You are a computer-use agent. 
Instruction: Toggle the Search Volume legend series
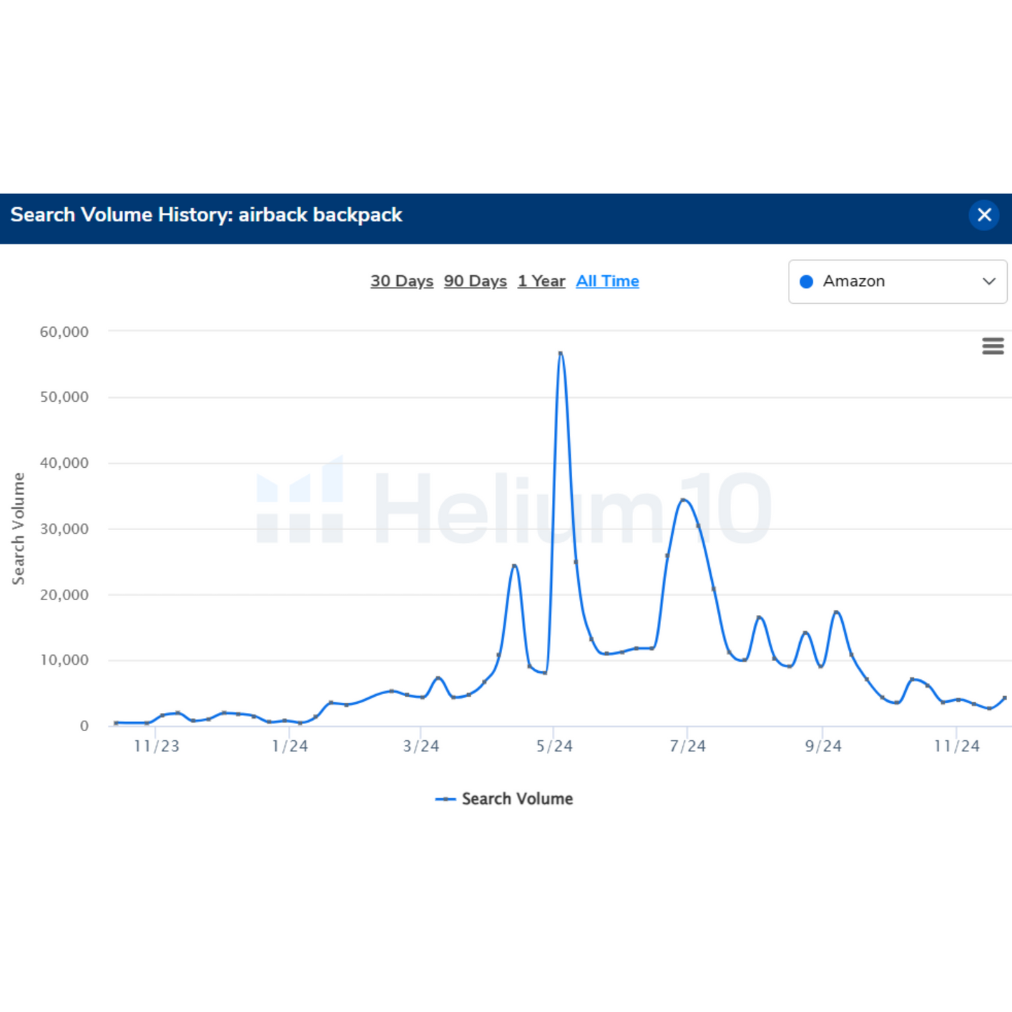click(x=504, y=798)
